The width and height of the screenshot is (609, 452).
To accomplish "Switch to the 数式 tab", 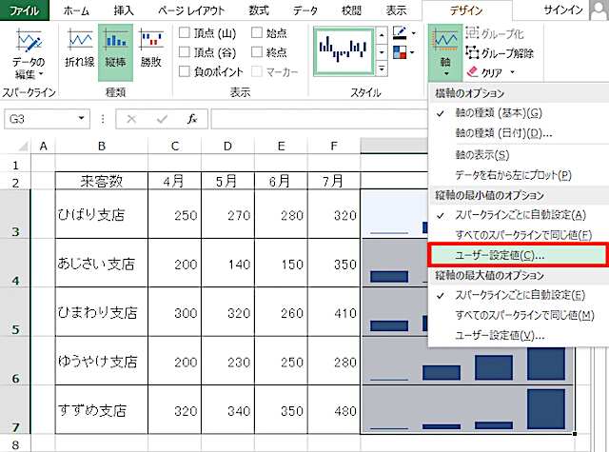I will [x=259, y=10].
